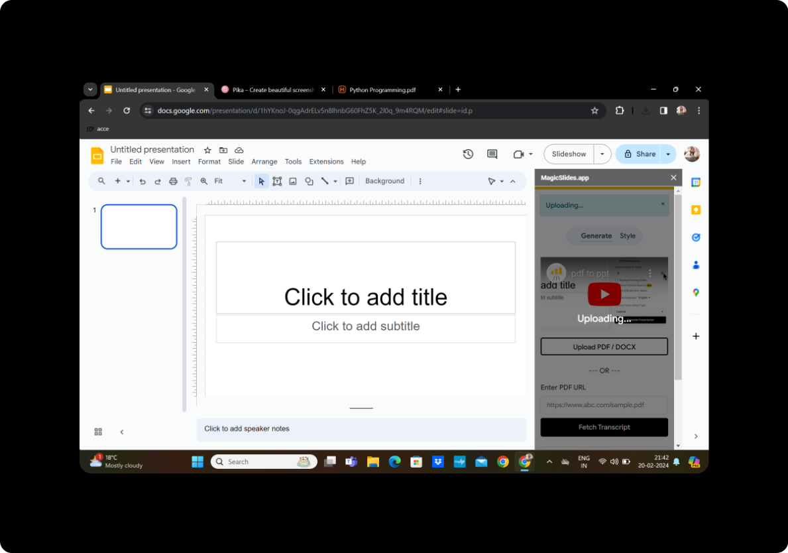Viewport: 788px width, 553px height.
Task: Click the Background button
Action: pyautogui.click(x=384, y=181)
